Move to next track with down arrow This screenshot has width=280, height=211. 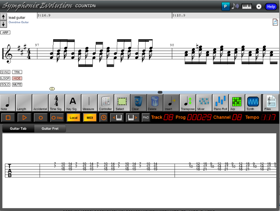coord(3,24)
